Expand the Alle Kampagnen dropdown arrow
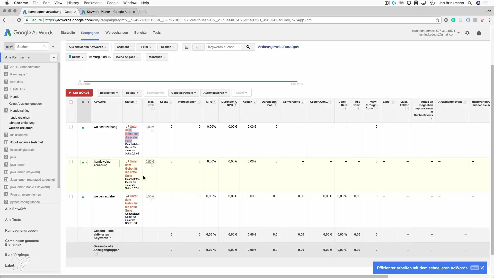494x278 pixels. click(x=54, y=57)
